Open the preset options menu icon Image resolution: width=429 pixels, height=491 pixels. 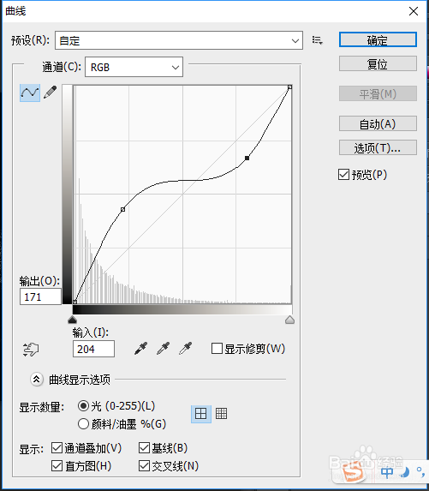coord(318,40)
